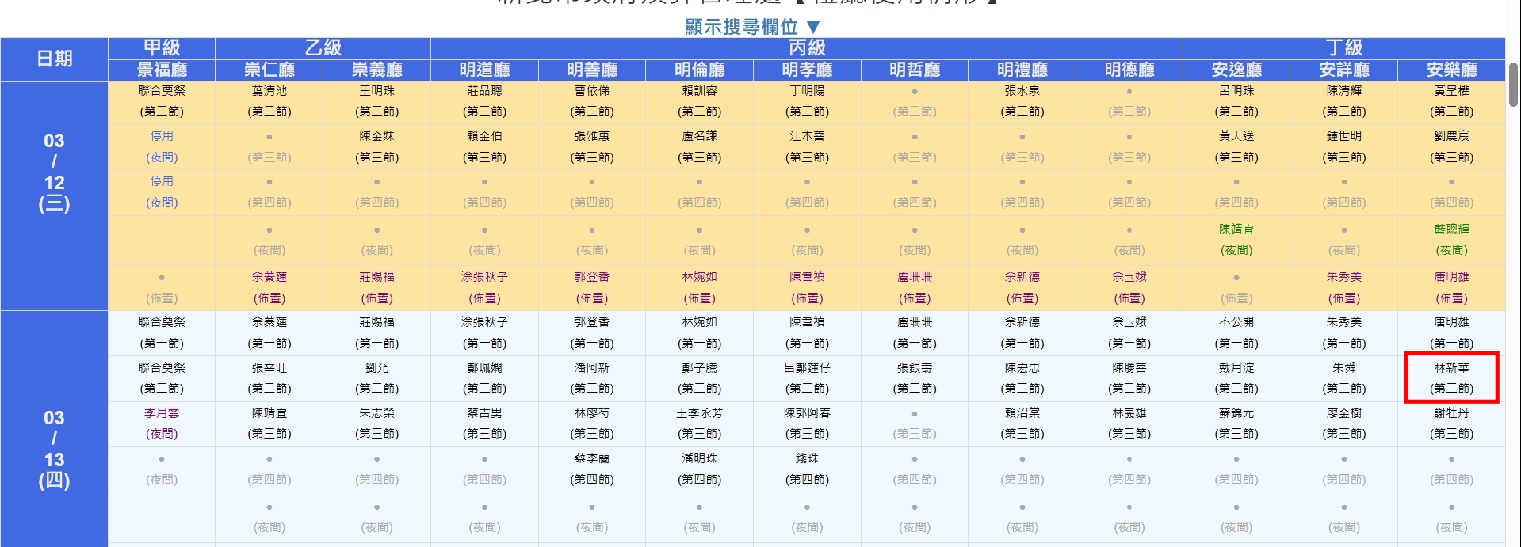Click the 張辛旺 second-session cell
The width and height of the screenshot is (1521, 547).
(269, 378)
